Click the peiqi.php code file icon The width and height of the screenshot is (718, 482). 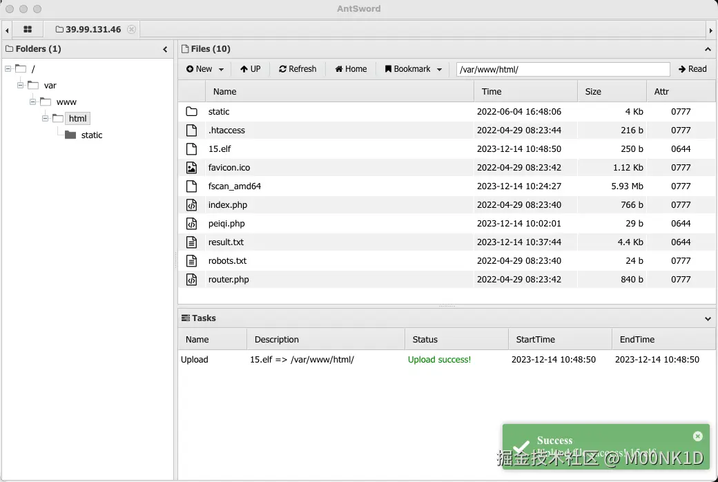click(x=191, y=224)
